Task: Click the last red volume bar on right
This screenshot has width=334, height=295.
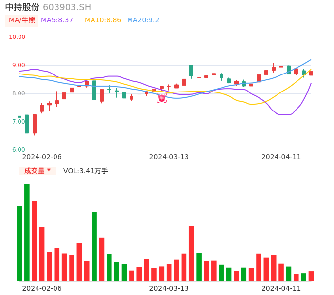Action: click(x=311, y=276)
